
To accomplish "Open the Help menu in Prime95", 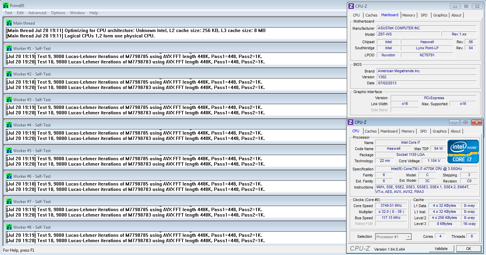I will click(x=94, y=13).
